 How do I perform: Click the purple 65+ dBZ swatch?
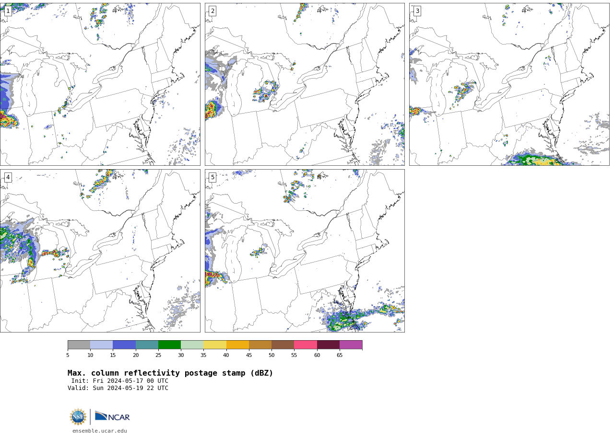coord(351,345)
